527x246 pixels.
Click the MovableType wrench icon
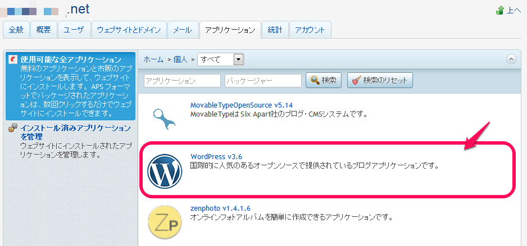pos(165,118)
